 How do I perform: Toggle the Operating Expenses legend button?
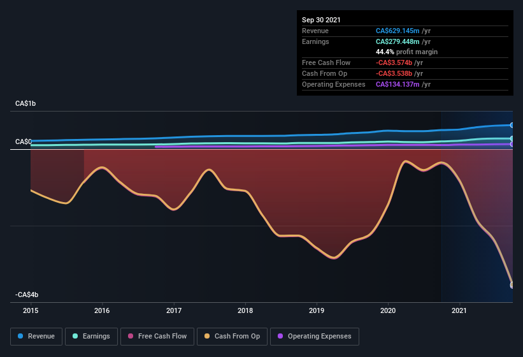pos(315,337)
